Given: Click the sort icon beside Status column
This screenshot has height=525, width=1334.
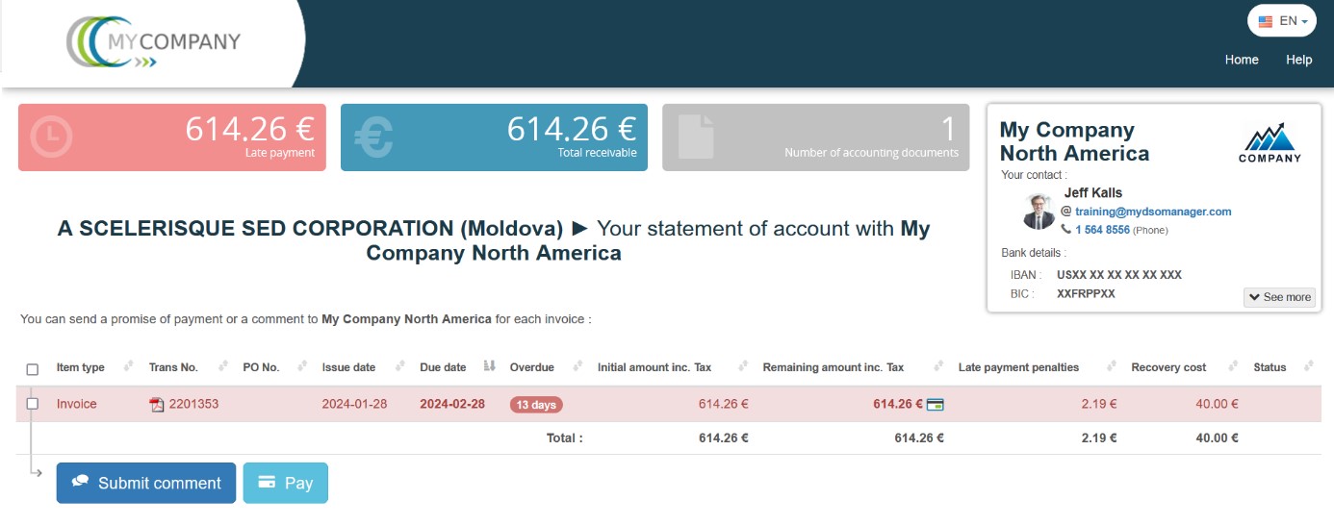Looking at the screenshot, I should point(1308,366).
